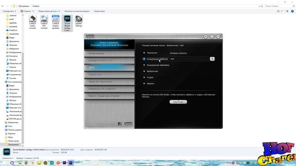This screenshot has width=296, height=166.
Task: Select the Караоке radio button
Action: (x=144, y=83)
